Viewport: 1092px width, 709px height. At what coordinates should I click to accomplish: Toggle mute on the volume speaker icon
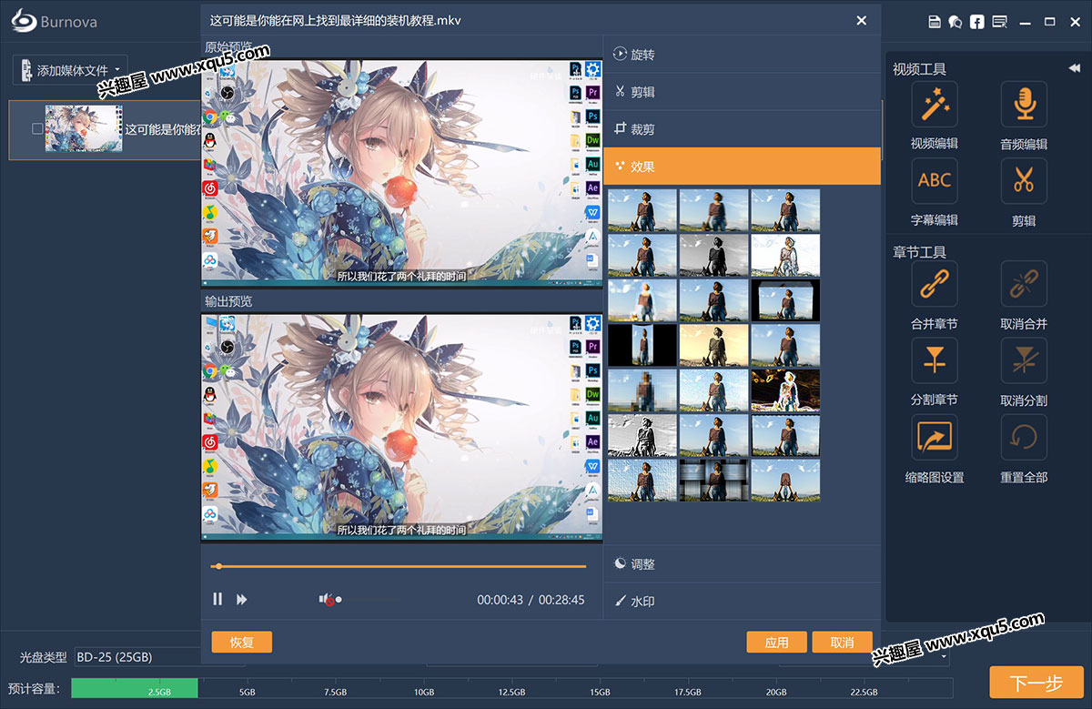(x=326, y=599)
